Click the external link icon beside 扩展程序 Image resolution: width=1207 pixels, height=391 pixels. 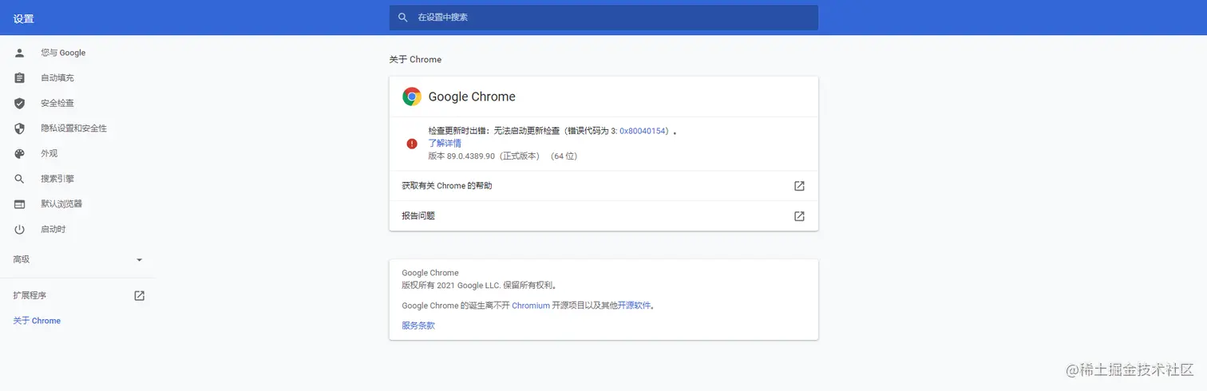coord(139,296)
